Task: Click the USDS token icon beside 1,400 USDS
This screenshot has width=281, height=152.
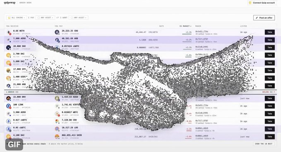Action: pyautogui.click(x=8, y=78)
